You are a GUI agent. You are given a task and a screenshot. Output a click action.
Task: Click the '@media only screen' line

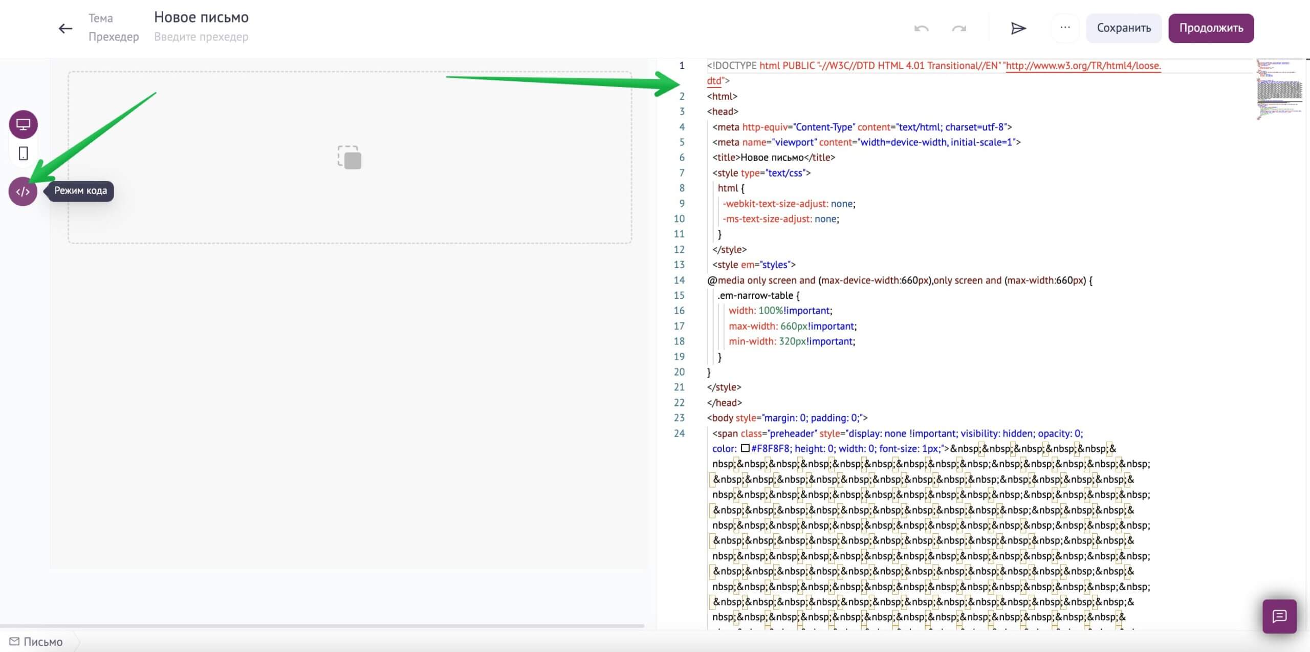point(900,280)
